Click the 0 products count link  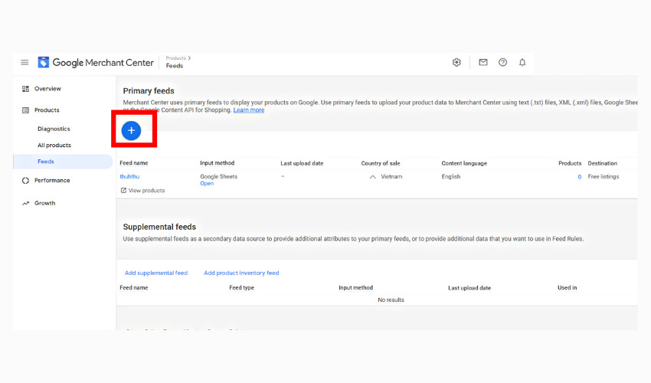click(580, 177)
